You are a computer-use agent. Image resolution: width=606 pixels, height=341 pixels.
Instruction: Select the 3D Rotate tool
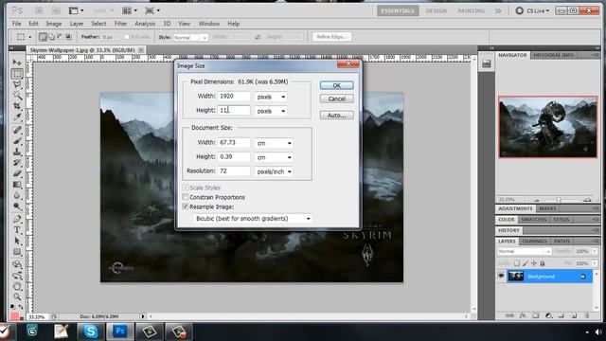17,264
